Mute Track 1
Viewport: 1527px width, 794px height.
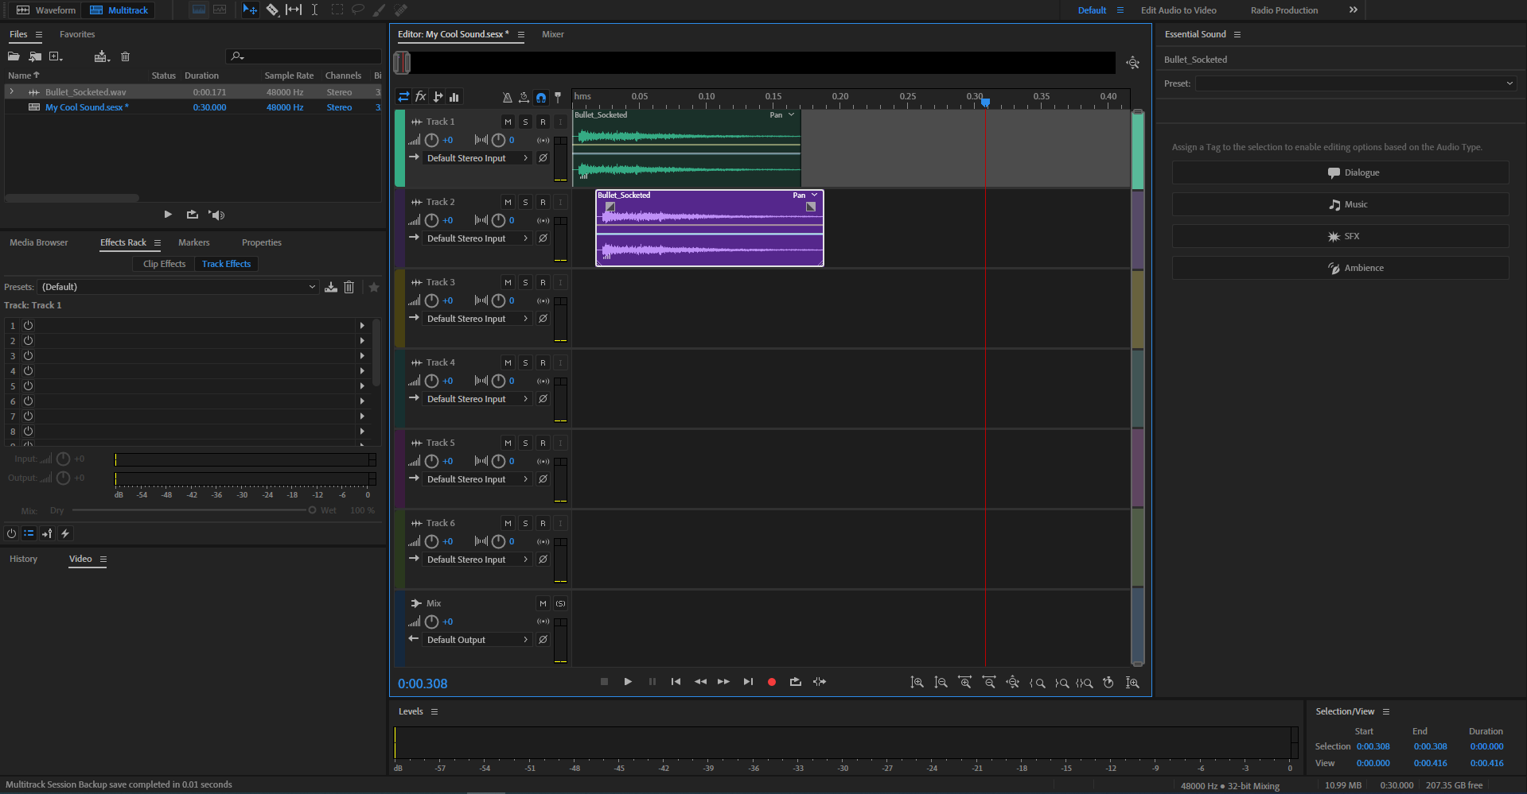point(508,122)
